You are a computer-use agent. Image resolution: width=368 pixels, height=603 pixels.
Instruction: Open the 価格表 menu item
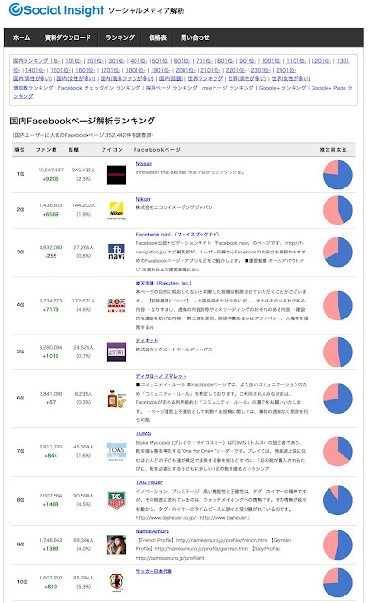[x=157, y=38]
